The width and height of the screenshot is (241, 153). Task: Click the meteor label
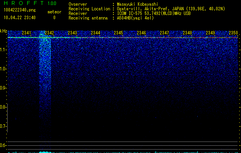[x=54, y=12]
